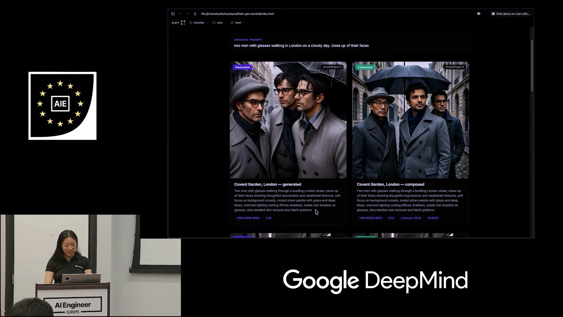This screenshot has width=563, height=317.
Task: Toggle the browser sidebar panel icon
Action: point(173,14)
